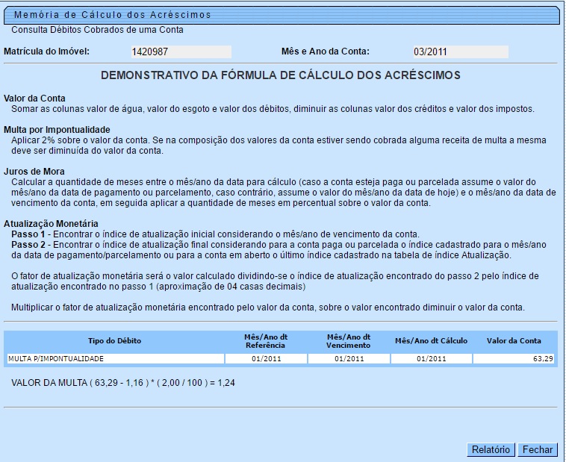Screen dimensions: 566x462
Task: Click the Valor da Conta table column header
Action: point(514,341)
